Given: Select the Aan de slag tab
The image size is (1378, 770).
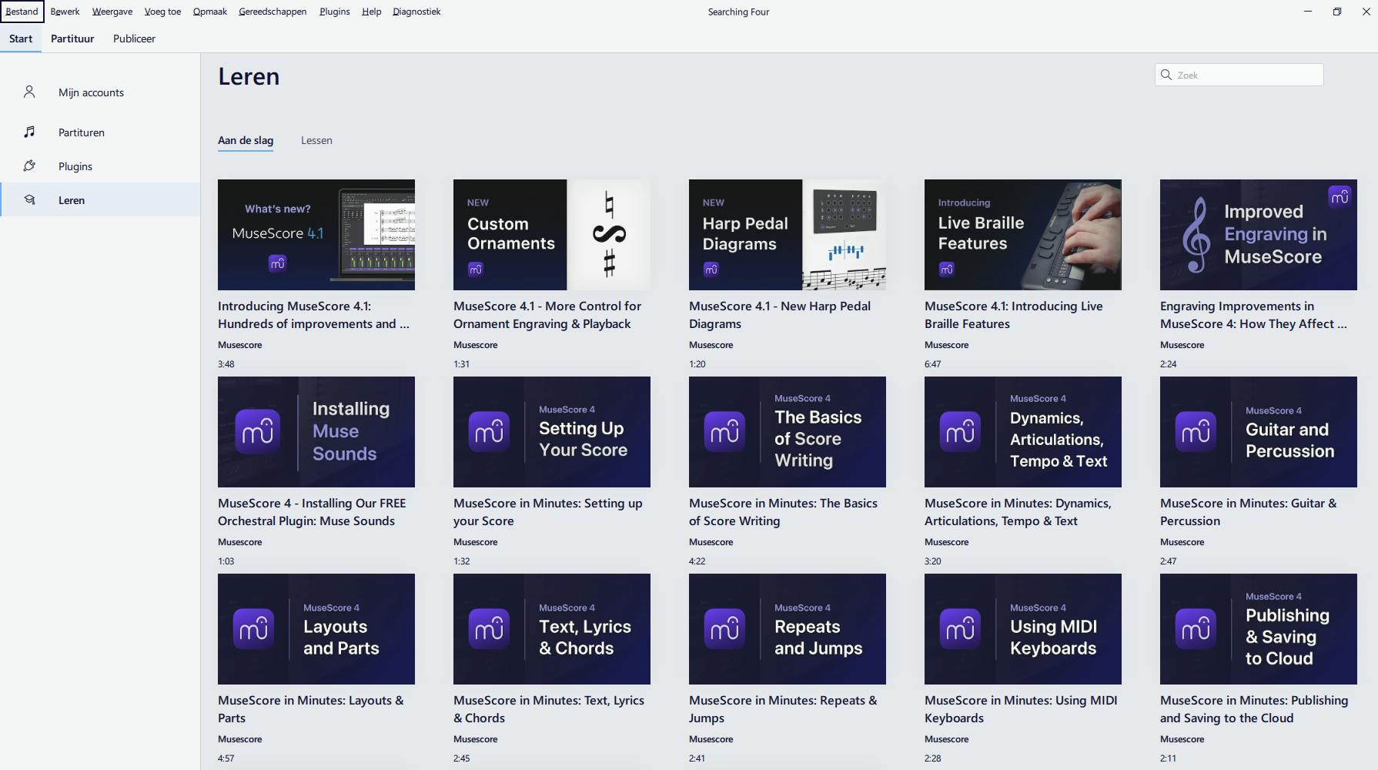Looking at the screenshot, I should coord(246,140).
